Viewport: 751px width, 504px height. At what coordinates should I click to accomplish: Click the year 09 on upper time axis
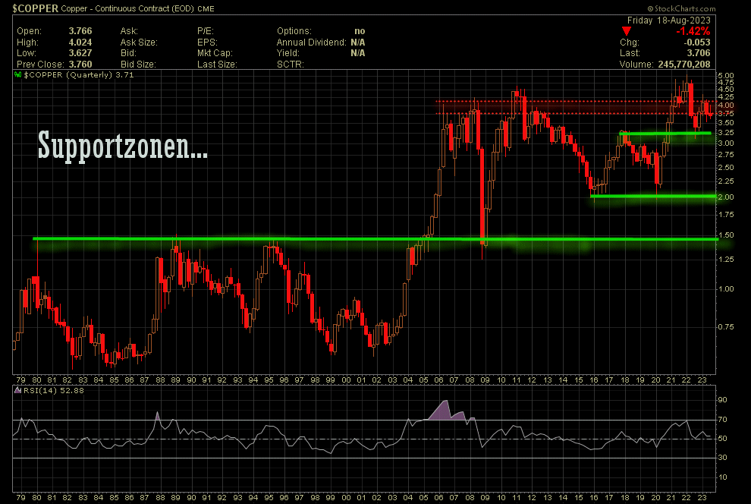485,380
